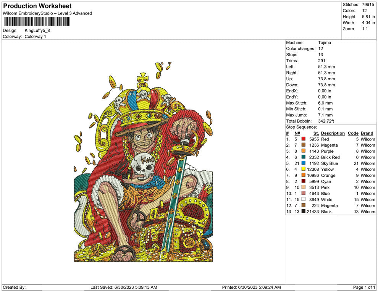Click the 'Up:' measurement label
The width and height of the screenshot is (378, 291).
(289, 79)
